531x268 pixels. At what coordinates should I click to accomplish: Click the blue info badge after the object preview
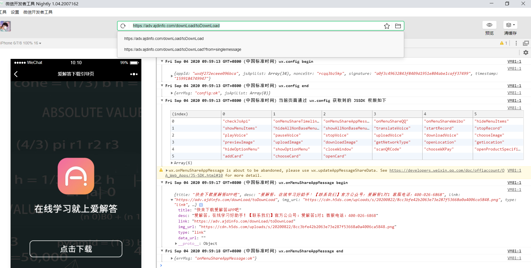pos(201,205)
